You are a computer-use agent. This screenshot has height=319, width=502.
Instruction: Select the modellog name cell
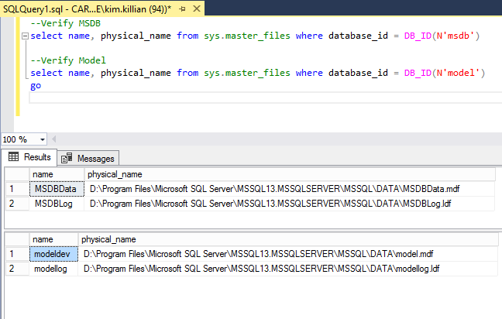(x=53, y=268)
